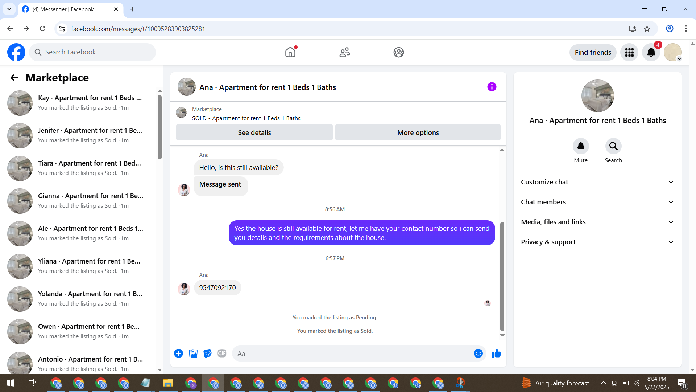696x392 pixels.
Task: Open the Windows Start menu
Action: pyautogui.click(x=11, y=383)
